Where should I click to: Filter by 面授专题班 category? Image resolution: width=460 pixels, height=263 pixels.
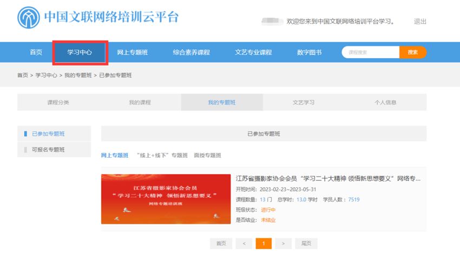pyautogui.click(x=207, y=156)
